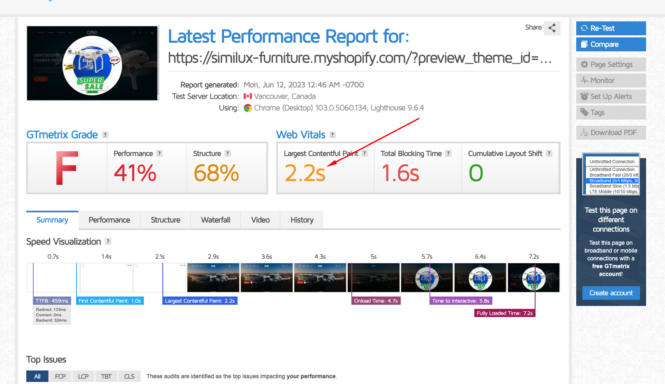Click the 68% structure score
This screenshot has width=665, height=384.
point(216,173)
